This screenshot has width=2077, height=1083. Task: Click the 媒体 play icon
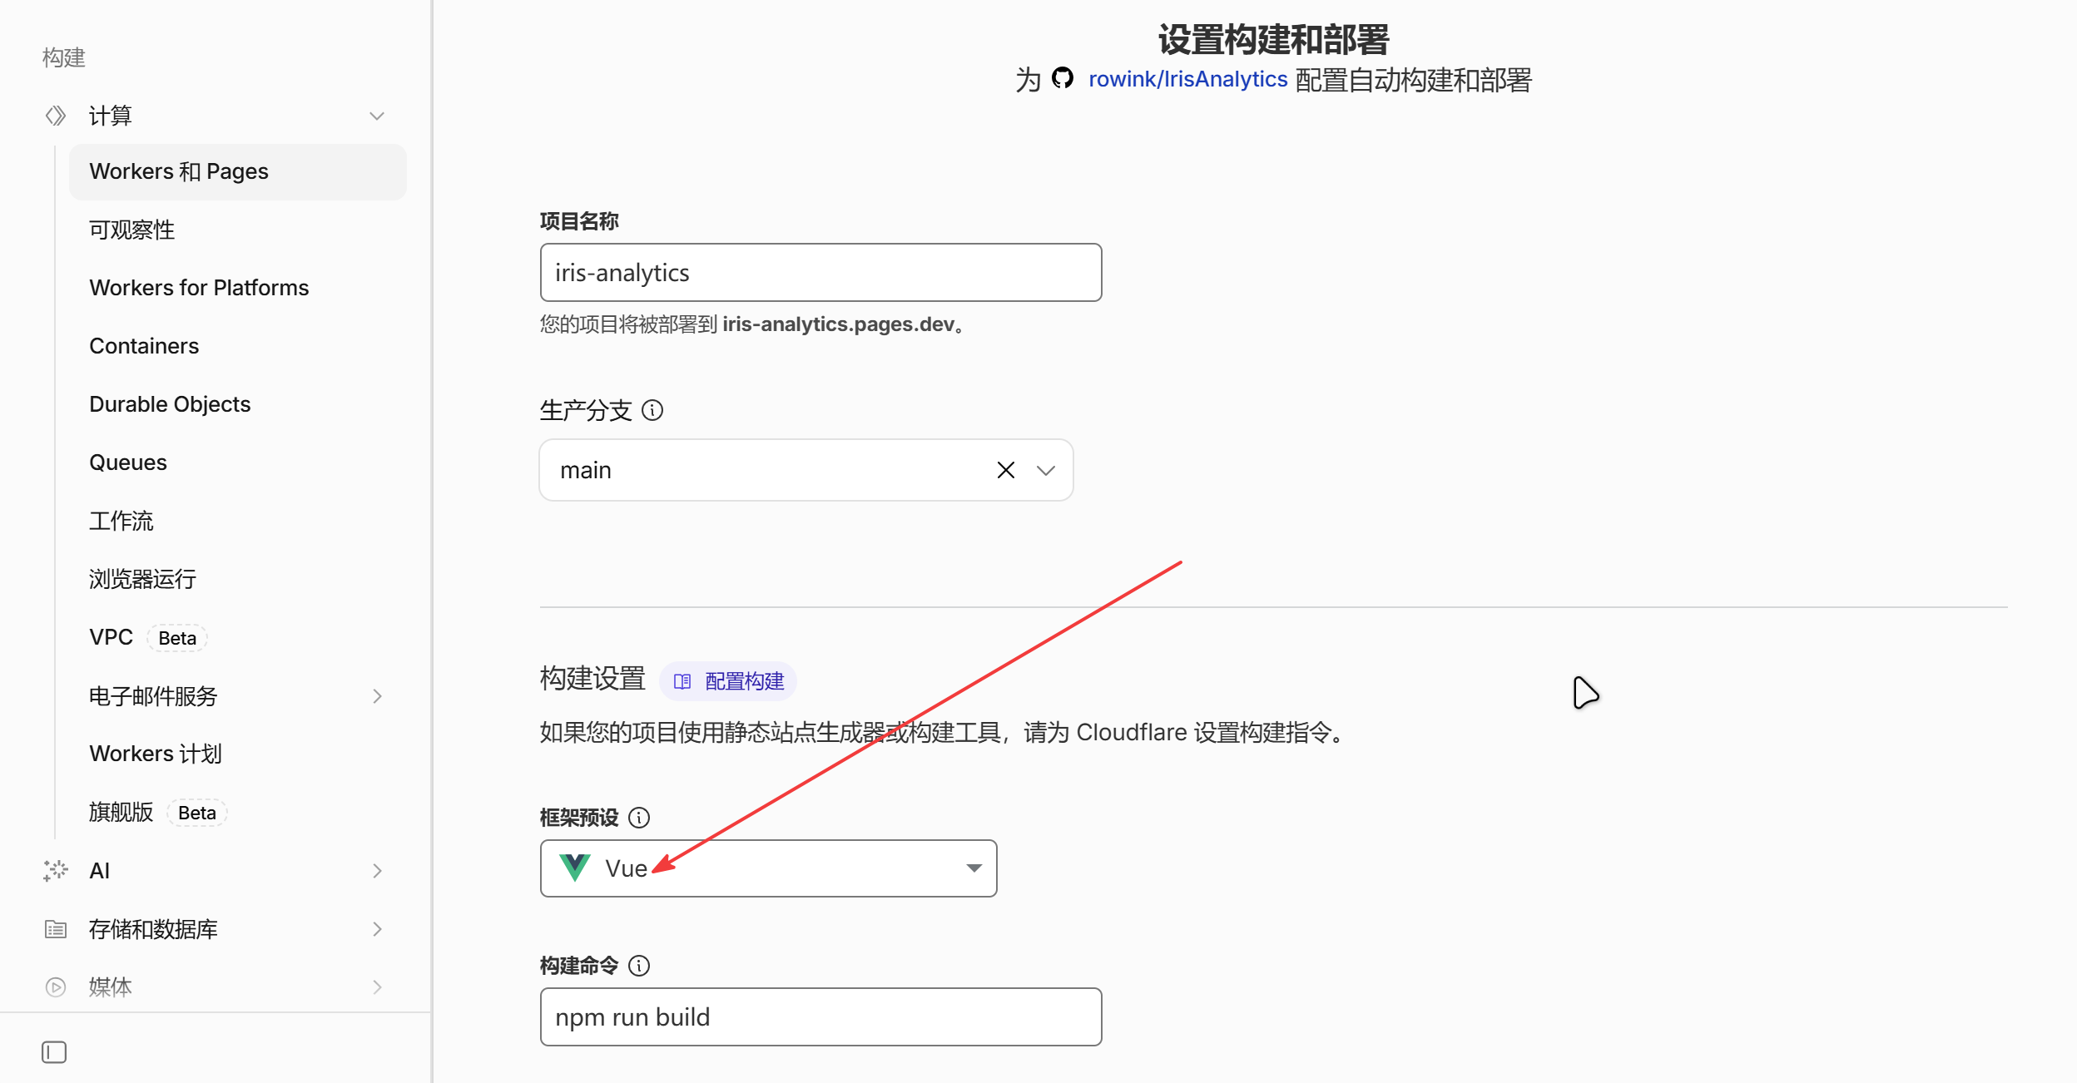(56, 987)
